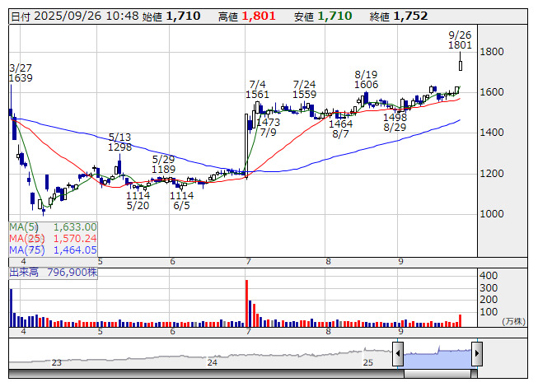538x387 pixels.
Task: Select year 25 in overview timeline
Action: click(x=368, y=362)
